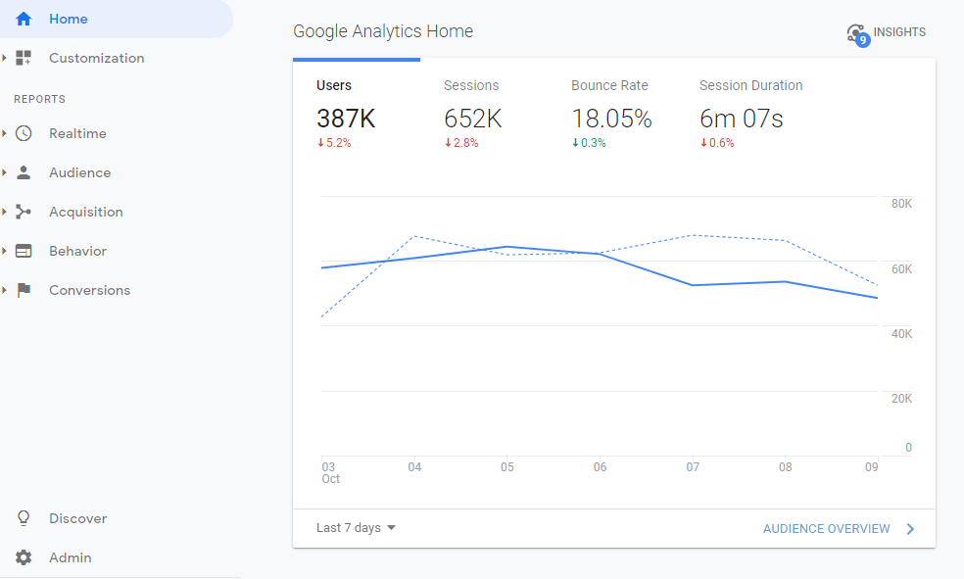This screenshot has width=964, height=579.
Task: Expand the Acquisition reports arrow
Action: tap(5, 212)
